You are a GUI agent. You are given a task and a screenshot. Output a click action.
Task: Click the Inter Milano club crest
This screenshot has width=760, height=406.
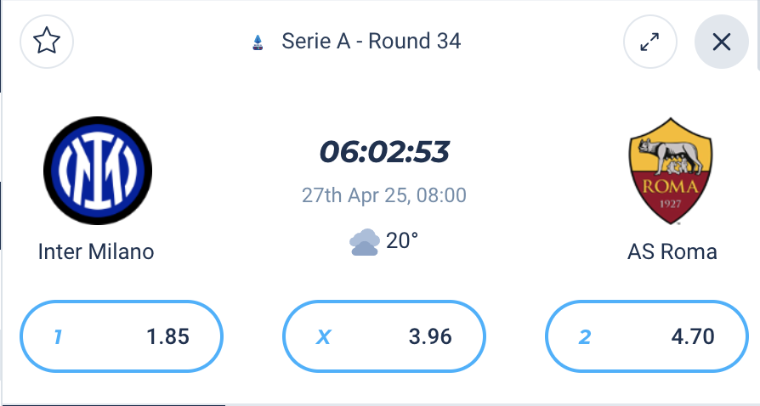(98, 171)
